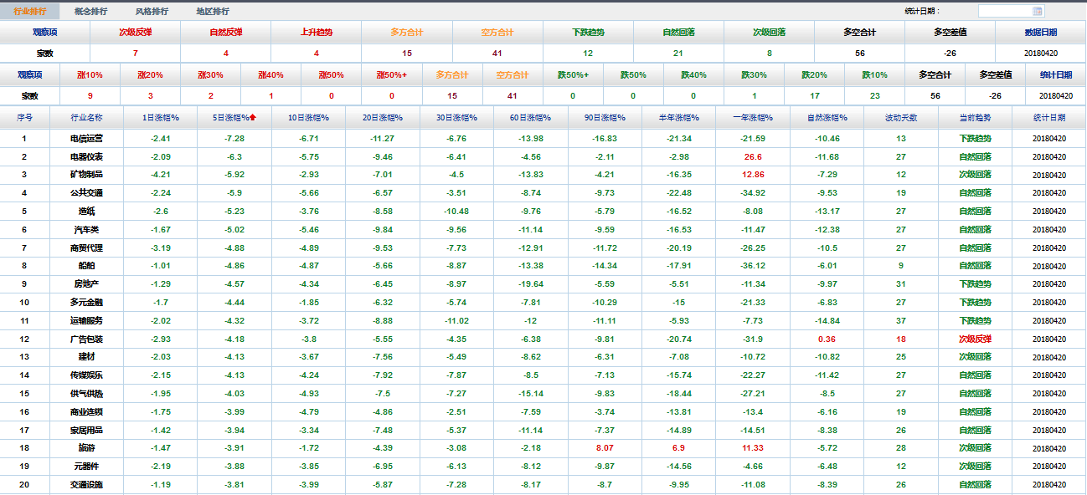The height and width of the screenshot is (495, 1087).
Task: Select the 旅游 industry name
Action: (x=86, y=448)
